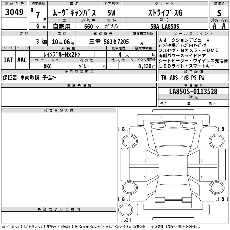
Task: Click the lot number 3049
Action: 14,12
